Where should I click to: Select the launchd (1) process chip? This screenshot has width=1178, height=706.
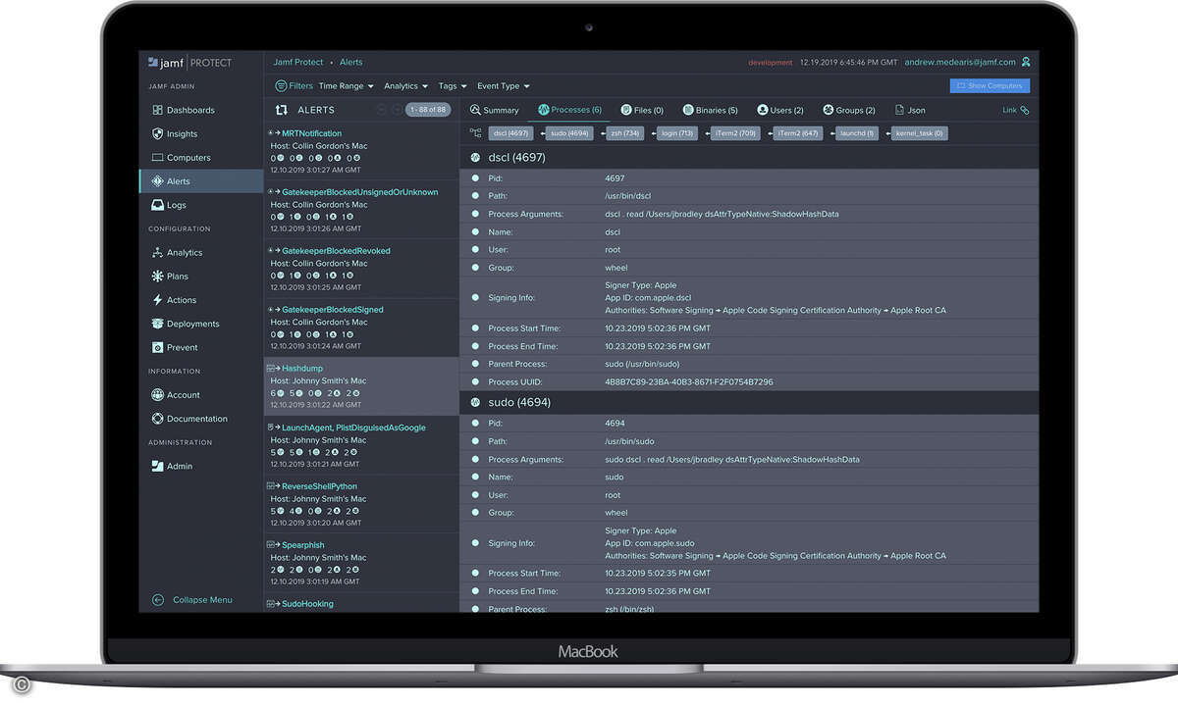857,133
